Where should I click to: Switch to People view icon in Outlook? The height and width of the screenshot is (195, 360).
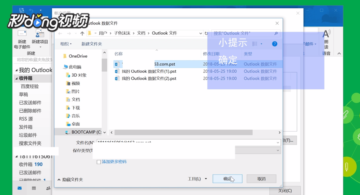tap(48, 188)
